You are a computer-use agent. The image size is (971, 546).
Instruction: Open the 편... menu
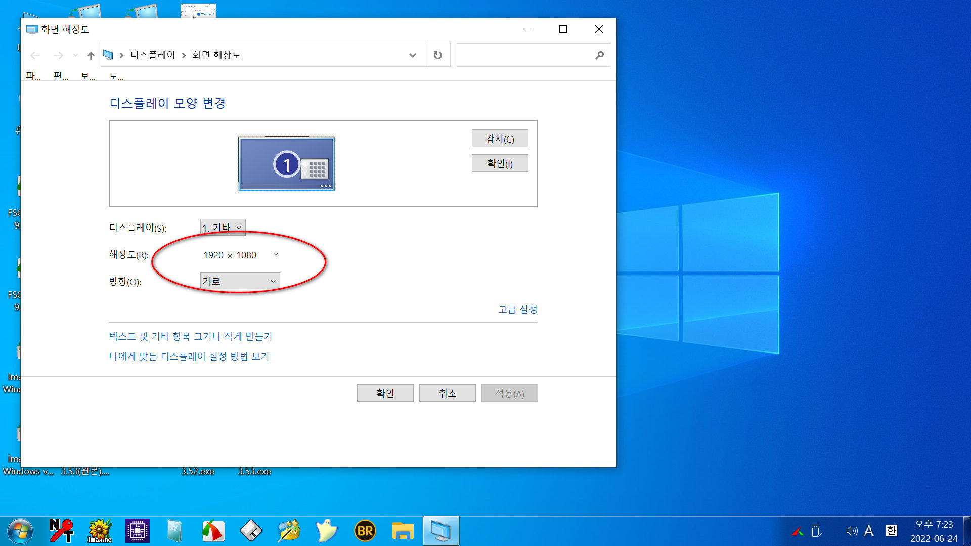coord(61,76)
